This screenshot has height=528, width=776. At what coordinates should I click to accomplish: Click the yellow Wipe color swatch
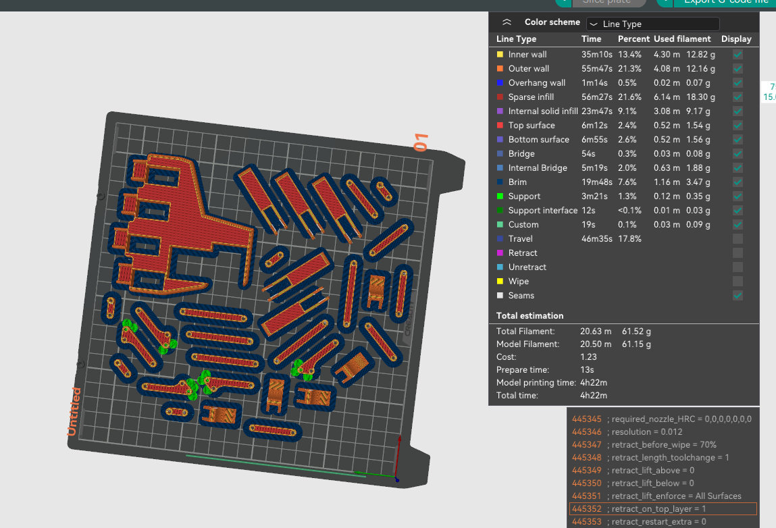tap(500, 282)
